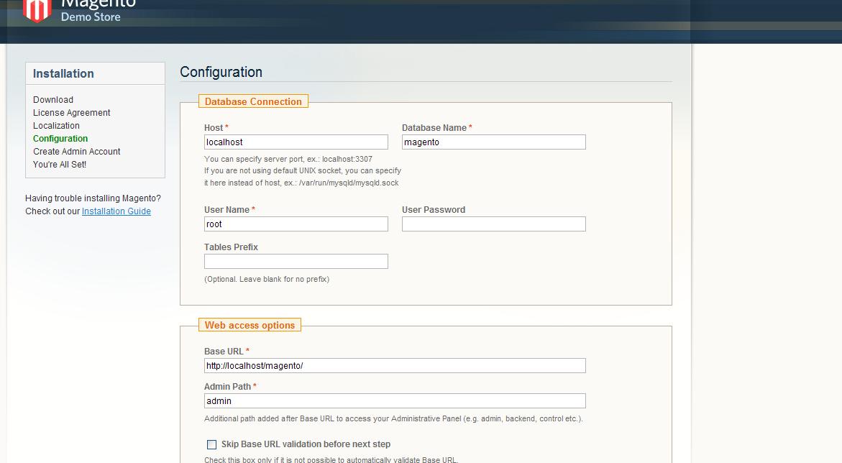Screen dimensions: 842x463
Task: Click the Configuration step in sidebar
Action: 60,139
